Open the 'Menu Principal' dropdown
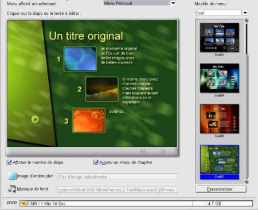The width and height of the screenshot is (258, 210). [x=173, y=3]
